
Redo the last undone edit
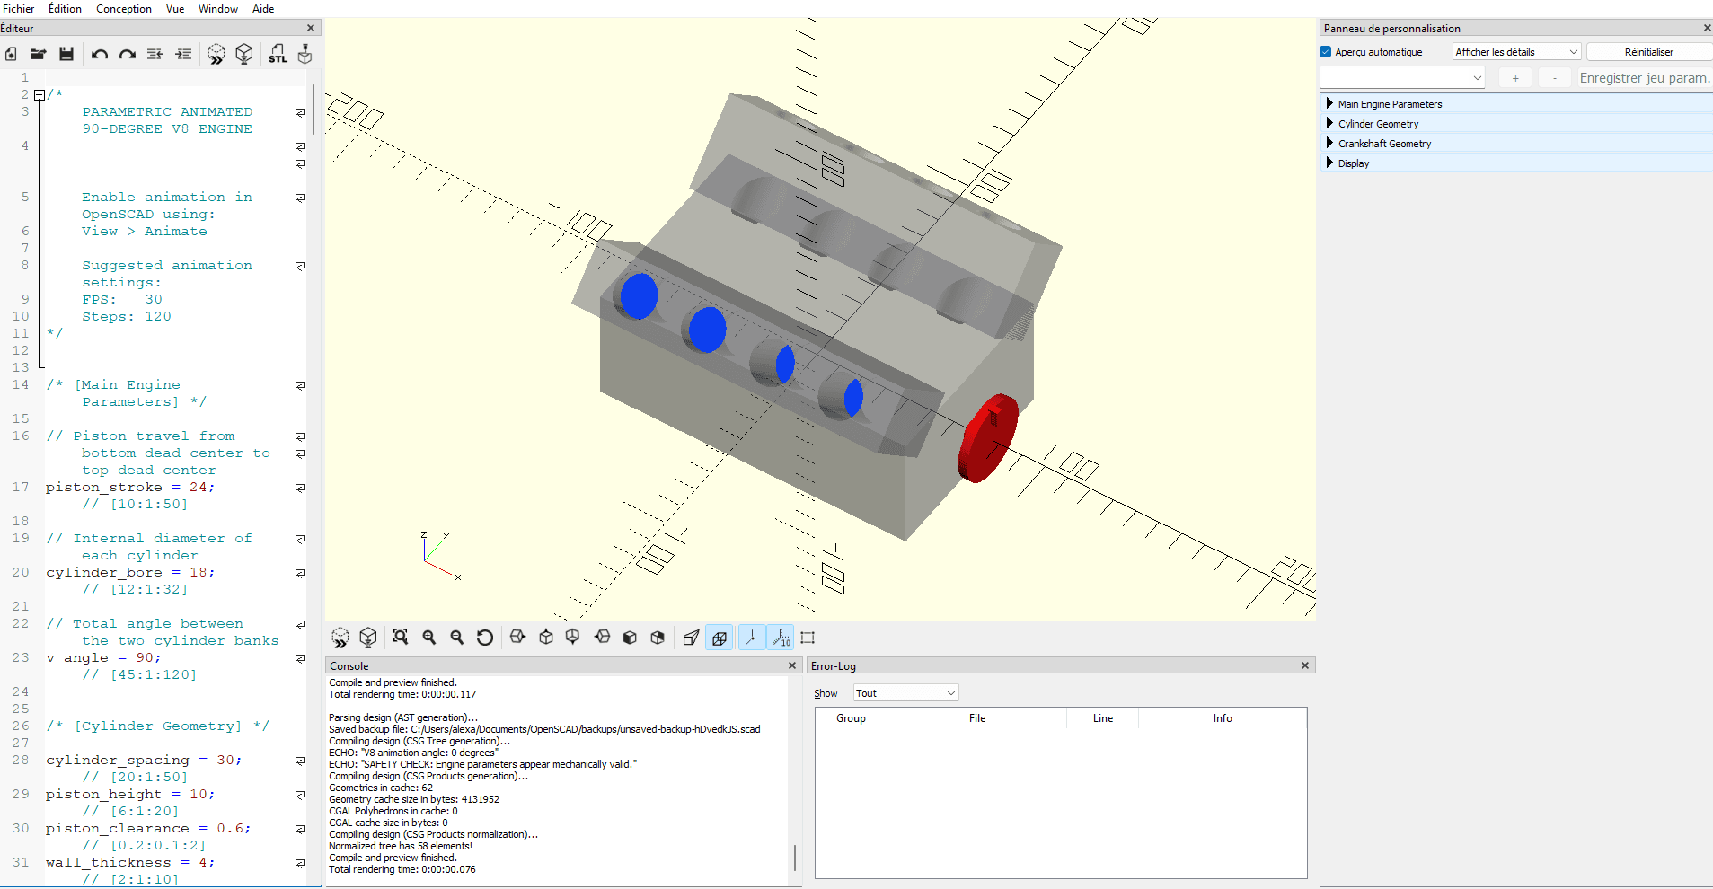tap(128, 55)
